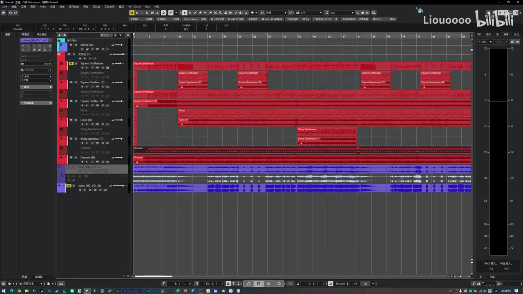Viewport: 523px width, 294px height.
Task: Click the Redo arrow icon
Action: pos(16,13)
